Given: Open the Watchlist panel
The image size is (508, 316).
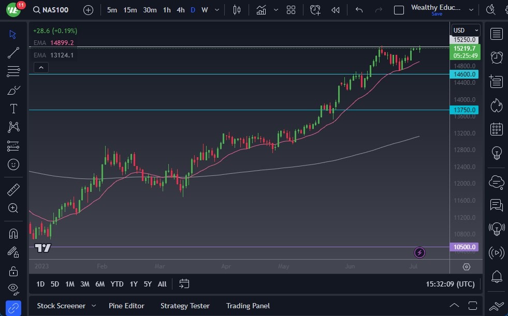Looking at the screenshot, I should (496, 34).
